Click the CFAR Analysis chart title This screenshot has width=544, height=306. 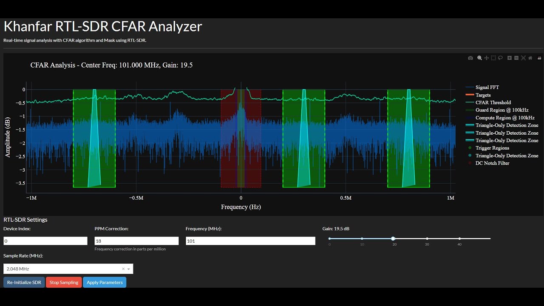(111, 65)
